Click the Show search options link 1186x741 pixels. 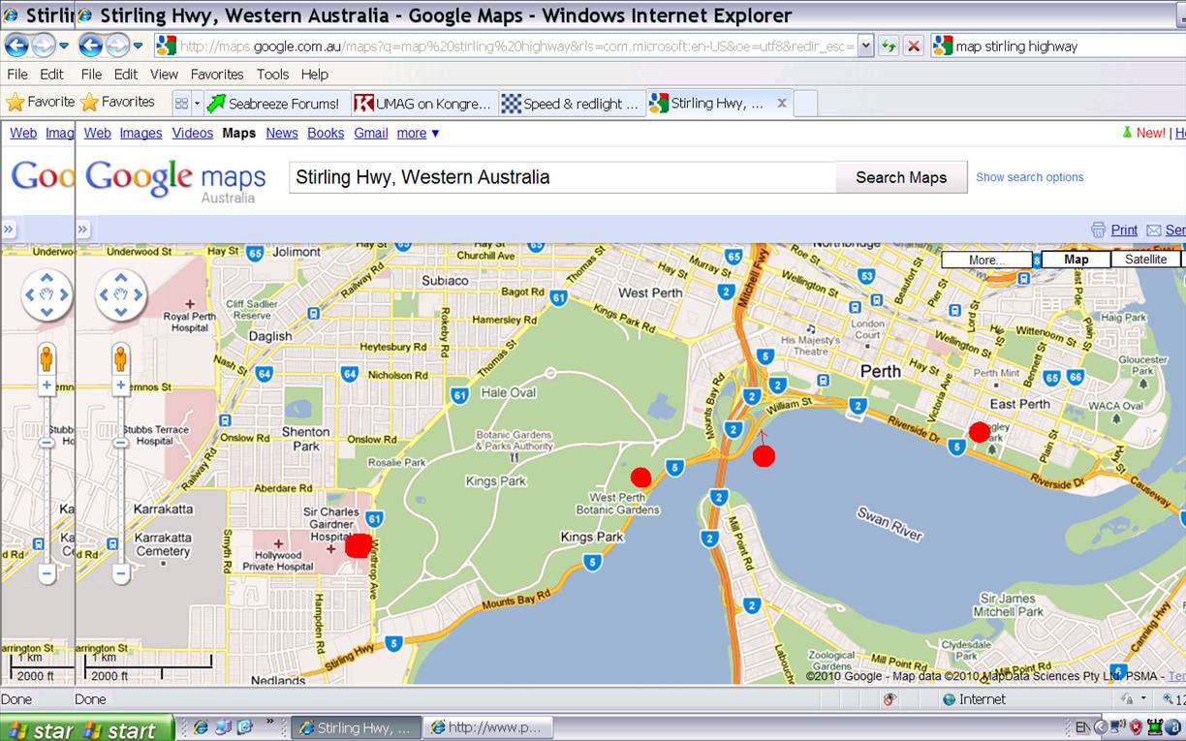click(1029, 177)
